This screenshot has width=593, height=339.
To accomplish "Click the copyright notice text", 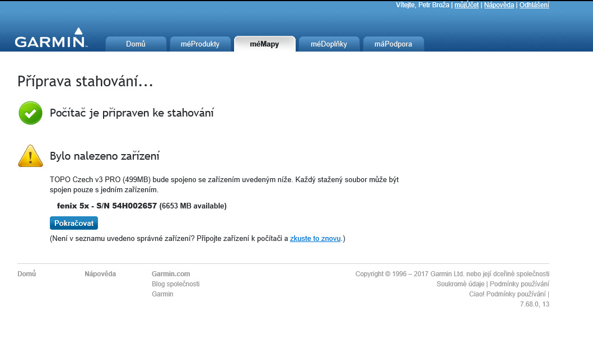I will click(x=452, y=274).
